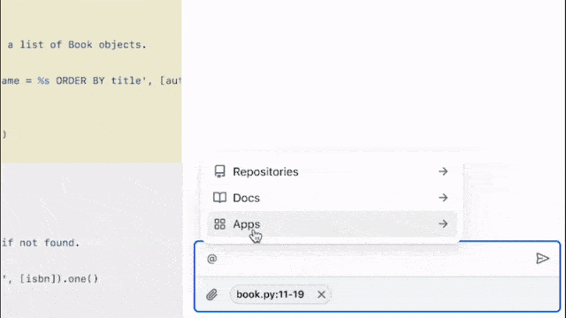The width and height of the screenshot is (566, 318).
Task: Click the Apps grid icon
Action: 219,223
